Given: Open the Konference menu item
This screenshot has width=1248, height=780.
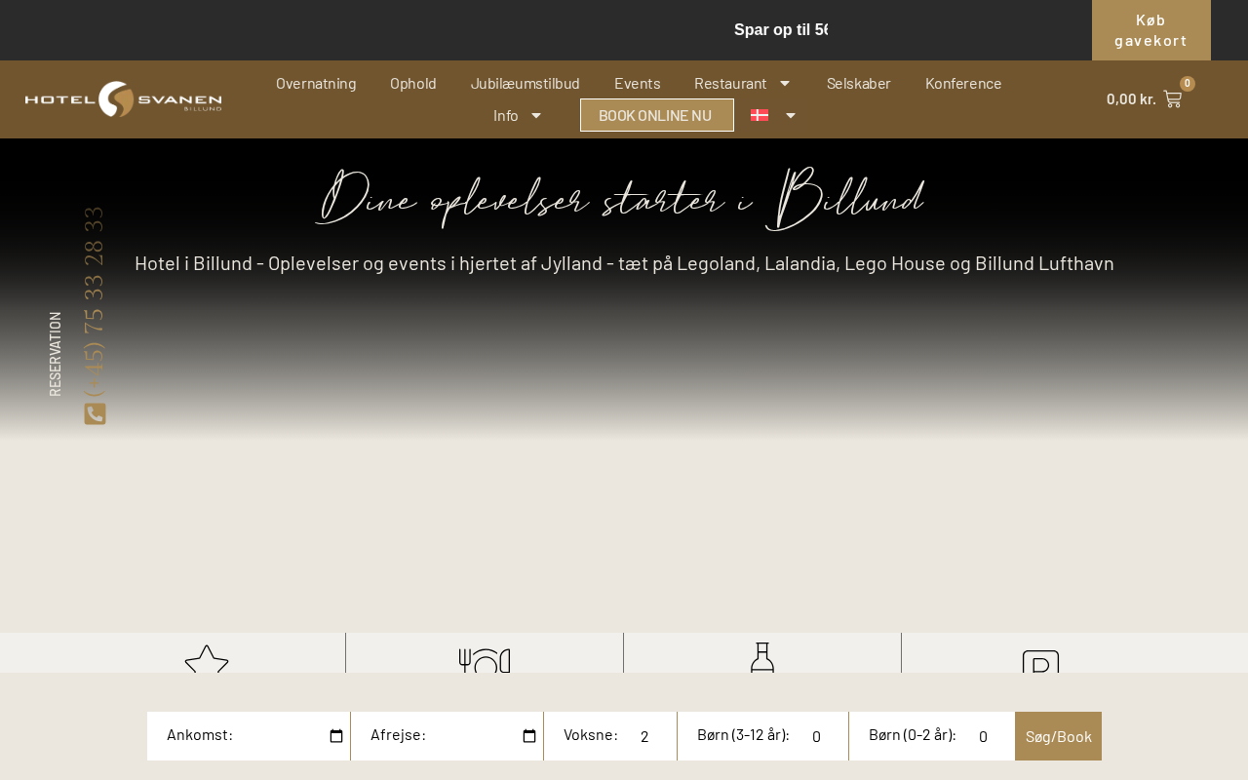Looking at the screenshot, I should pyautogui.click(x=963, y=83).
